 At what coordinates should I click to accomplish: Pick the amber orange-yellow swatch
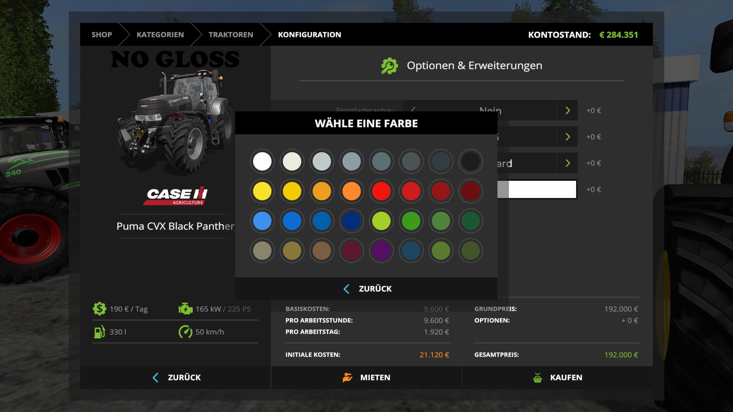click(x=322, y=191)
